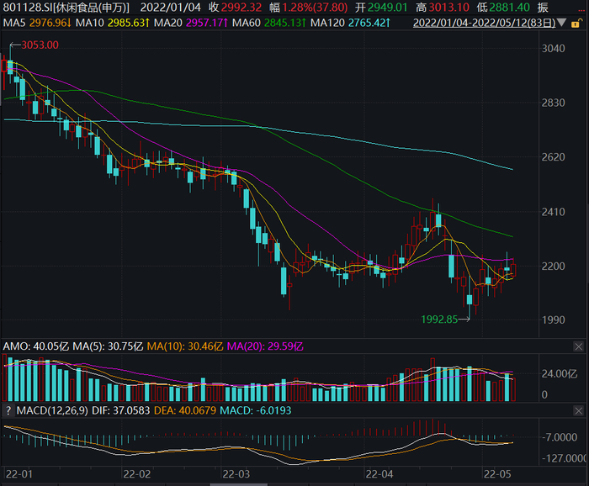Viewport: 589px width, 486px height.
Task: Click the horizontal scrollbar at chart bottom
Action: 238,484
